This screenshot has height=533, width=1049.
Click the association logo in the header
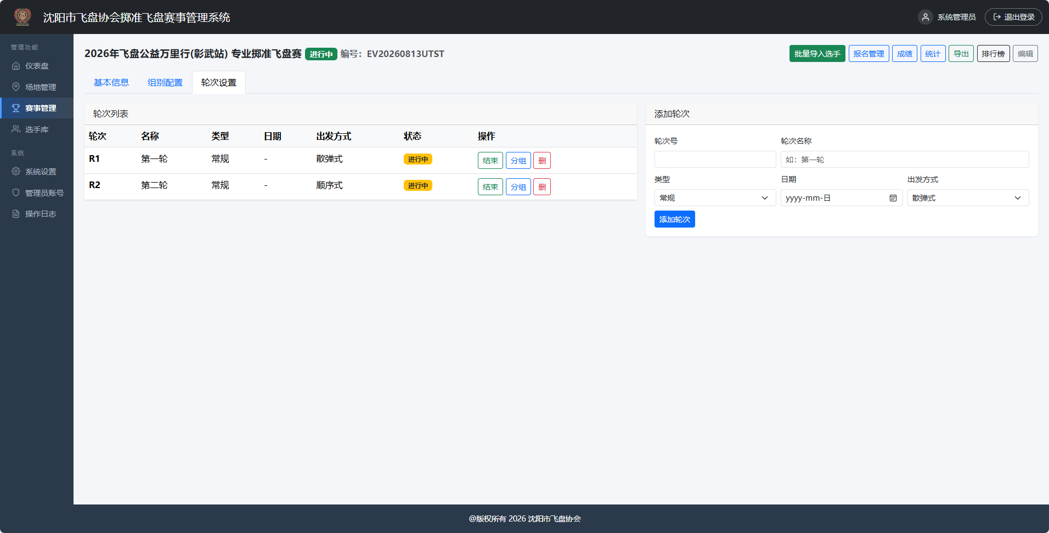[x=22, y=17]
